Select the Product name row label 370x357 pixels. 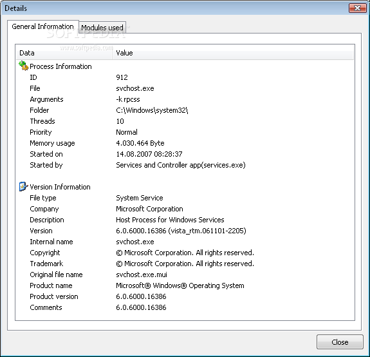click(51, 285)
